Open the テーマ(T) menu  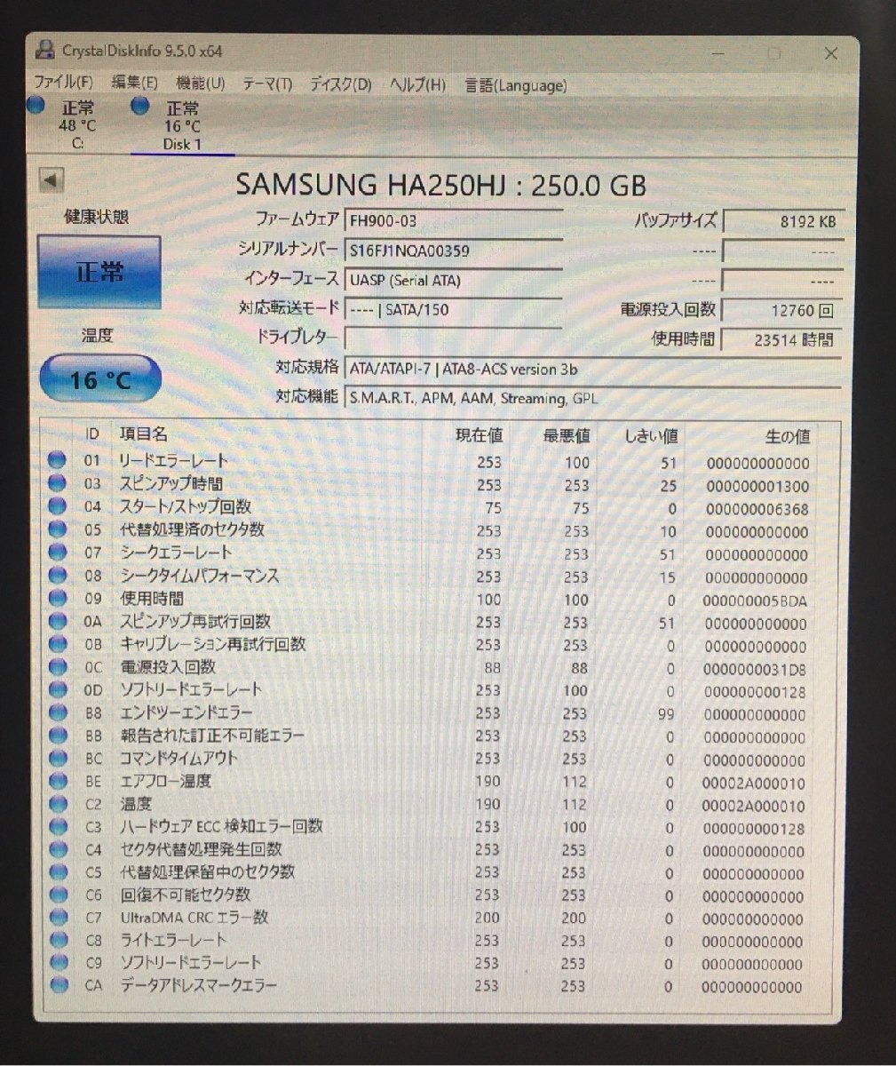(x=266, y=84)
